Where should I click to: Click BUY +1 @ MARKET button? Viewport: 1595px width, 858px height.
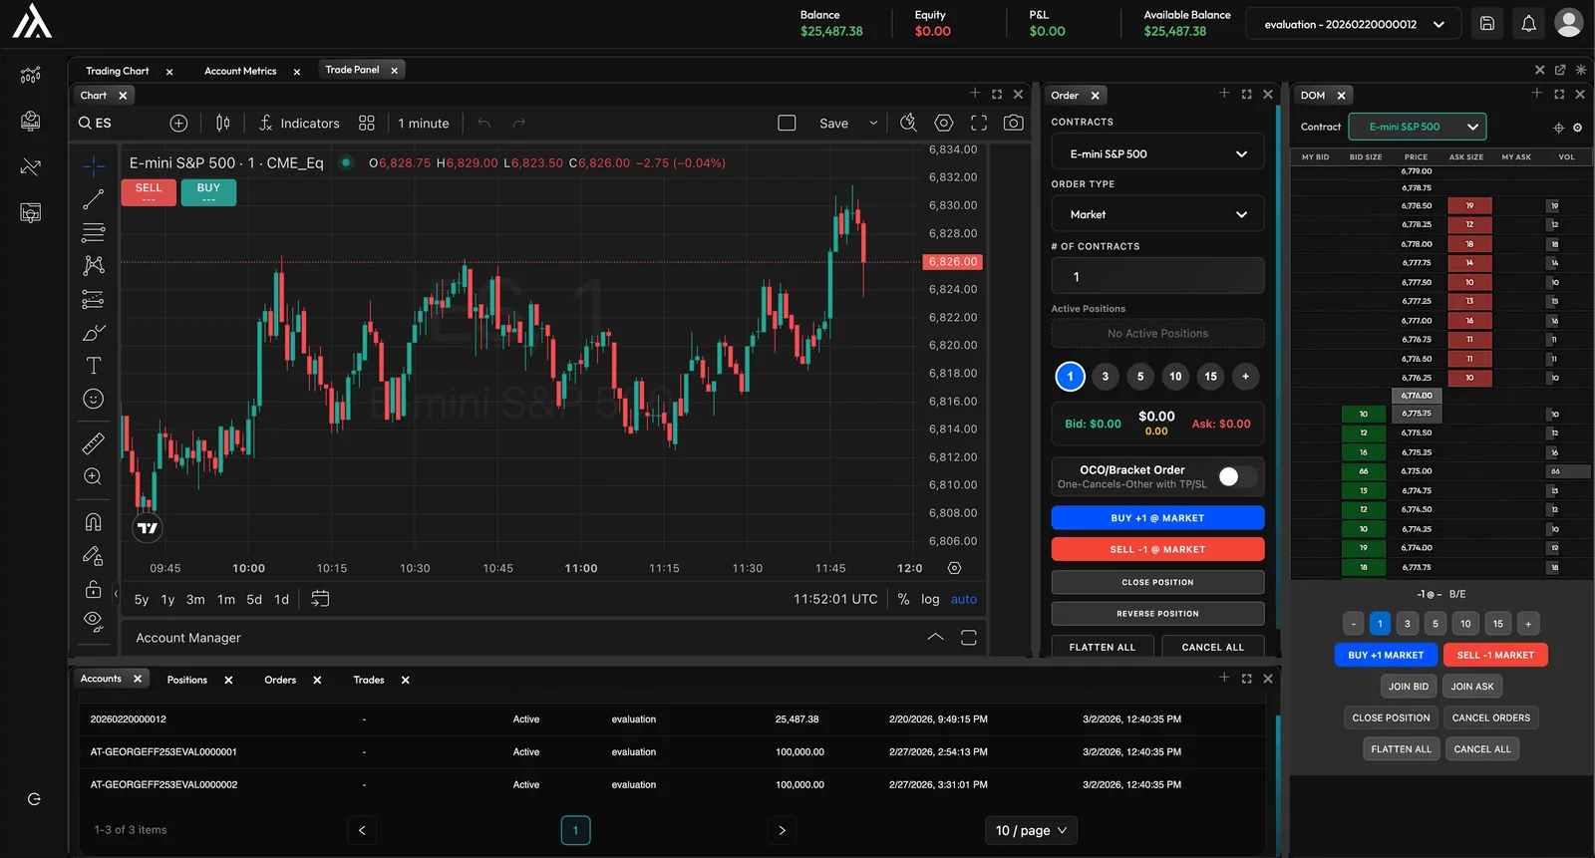(1157, 518)
